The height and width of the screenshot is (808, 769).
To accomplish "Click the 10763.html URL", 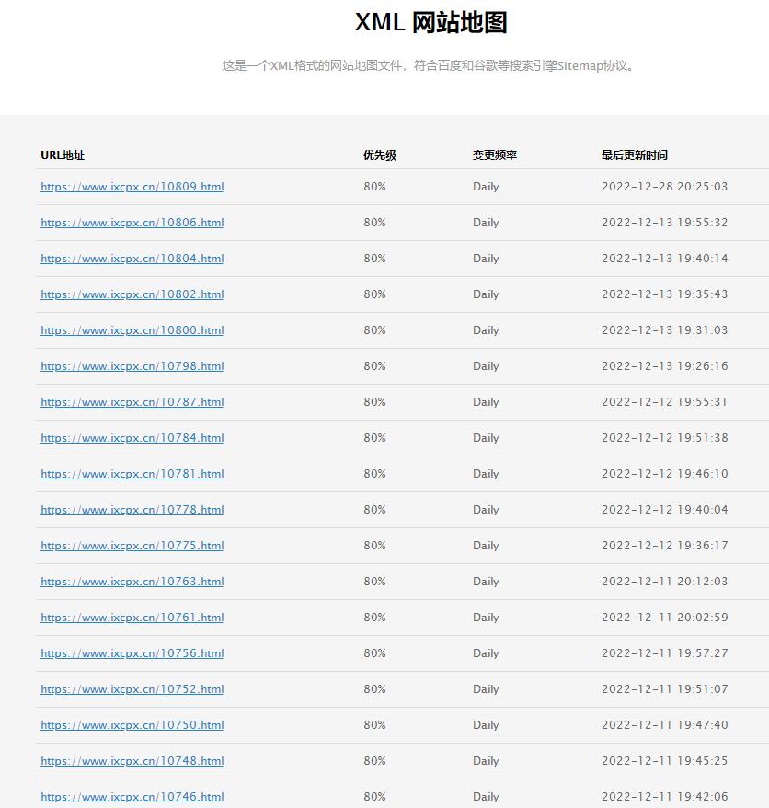I will click(132, 582).
